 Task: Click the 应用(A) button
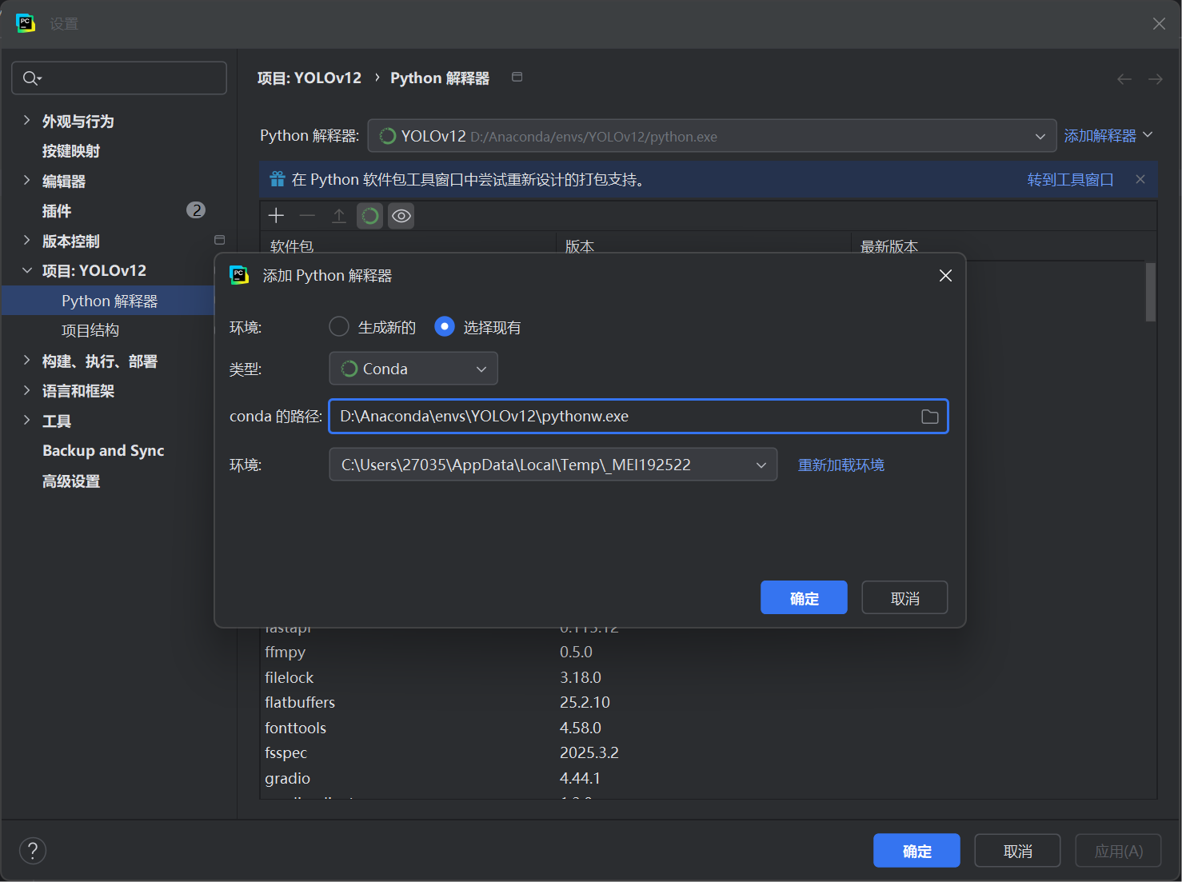coord(1118,851)
